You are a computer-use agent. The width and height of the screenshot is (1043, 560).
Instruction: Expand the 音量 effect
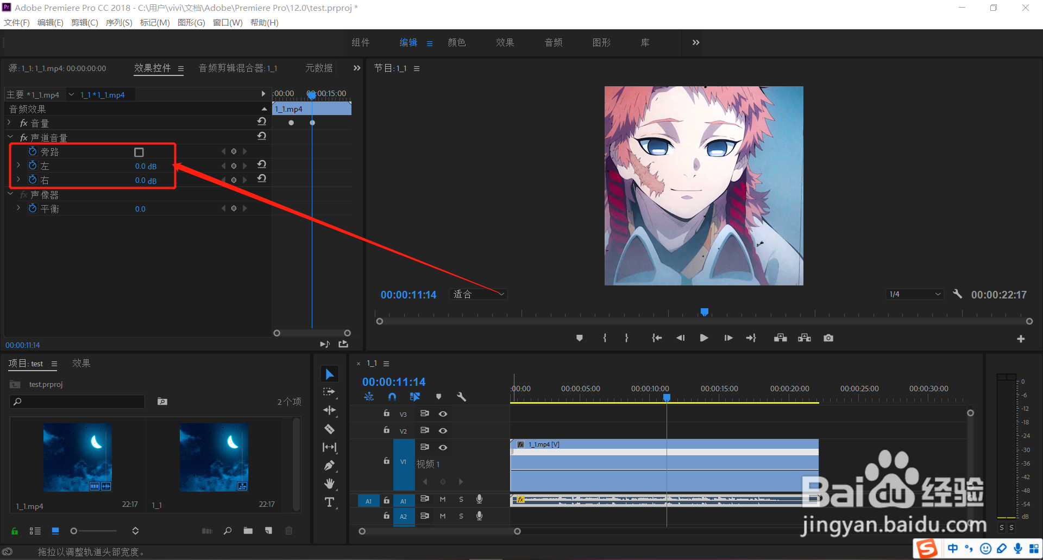click(x=10, y=123)
